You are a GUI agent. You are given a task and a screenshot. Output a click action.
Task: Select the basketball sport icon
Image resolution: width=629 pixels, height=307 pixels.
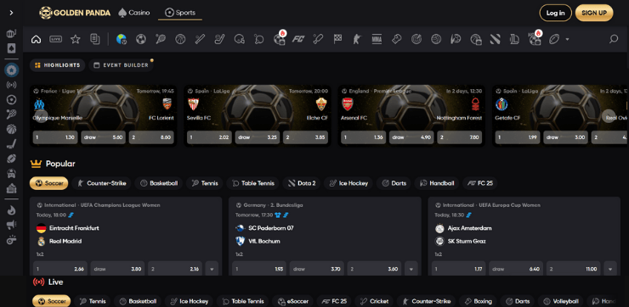(180, 39)
